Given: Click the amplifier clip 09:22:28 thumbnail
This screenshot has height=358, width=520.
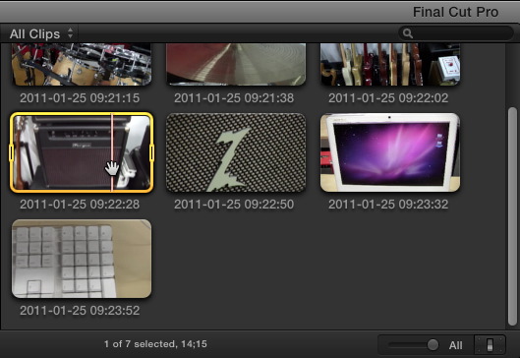Looking at the screenshot, I should tap(82, 152).
